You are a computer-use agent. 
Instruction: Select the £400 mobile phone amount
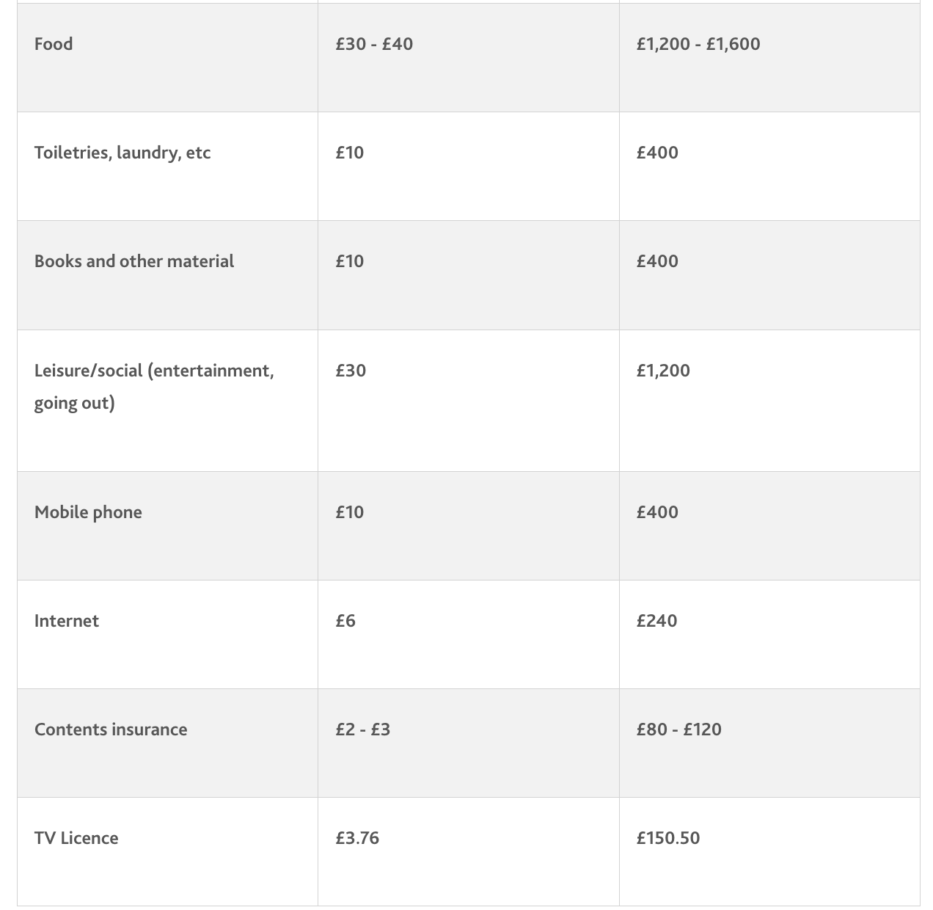click(x=657, y=512)
